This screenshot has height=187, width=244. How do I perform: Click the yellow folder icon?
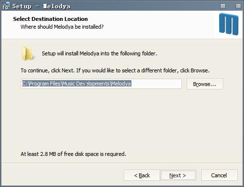pos(28,53)
